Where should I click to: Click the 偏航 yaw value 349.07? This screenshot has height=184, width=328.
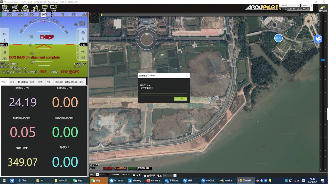(23, 162)
